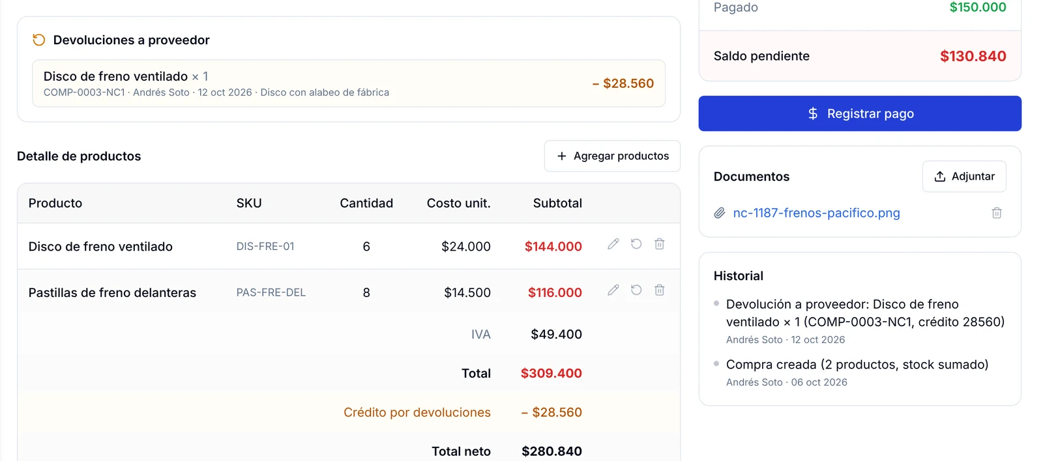Viewport: 1043px width, 461px height.
Task: Click the Devoluciones a proveedor return icon
Action: [x=39, y=40]
